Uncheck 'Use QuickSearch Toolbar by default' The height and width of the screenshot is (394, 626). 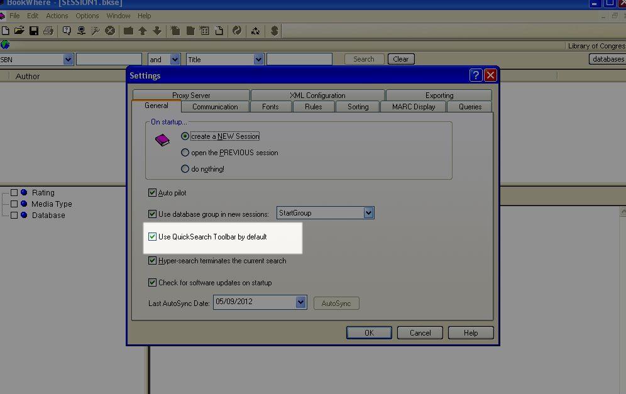tap(152, 237)
